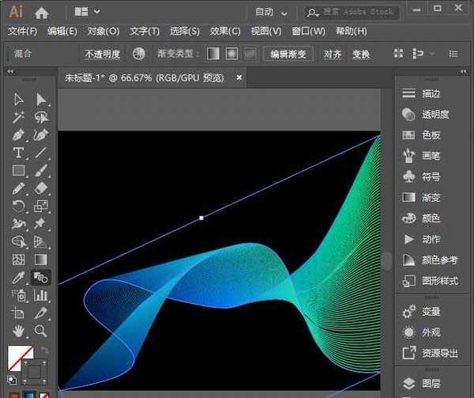Open the arrange documents layout dropdown
This screenshot has height=398, width=474.
pos(87,12)
